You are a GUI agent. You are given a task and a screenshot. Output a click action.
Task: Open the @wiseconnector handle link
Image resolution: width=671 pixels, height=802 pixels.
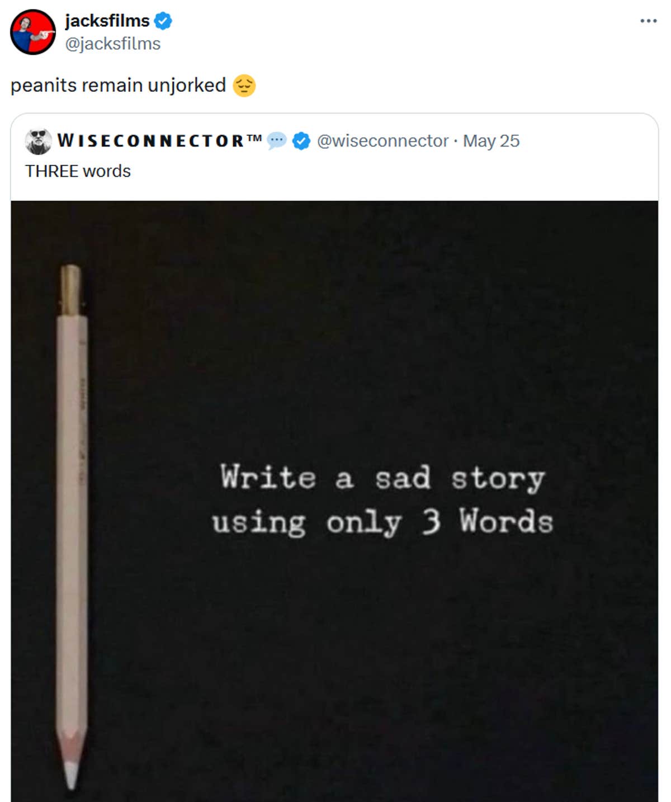382,141
